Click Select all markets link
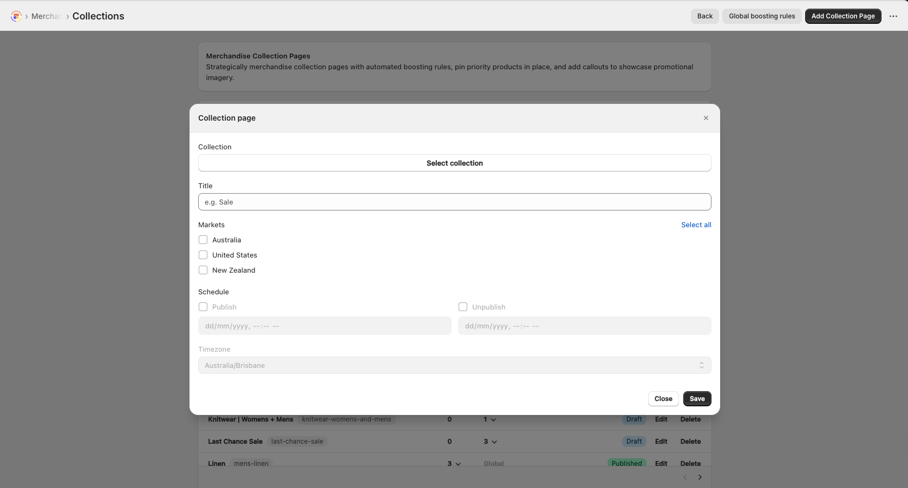This screenshot has height=488, width=908. tap(696, 225)
